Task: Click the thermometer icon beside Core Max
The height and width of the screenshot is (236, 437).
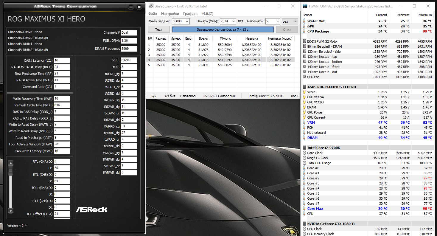Action: pos(304,209)
